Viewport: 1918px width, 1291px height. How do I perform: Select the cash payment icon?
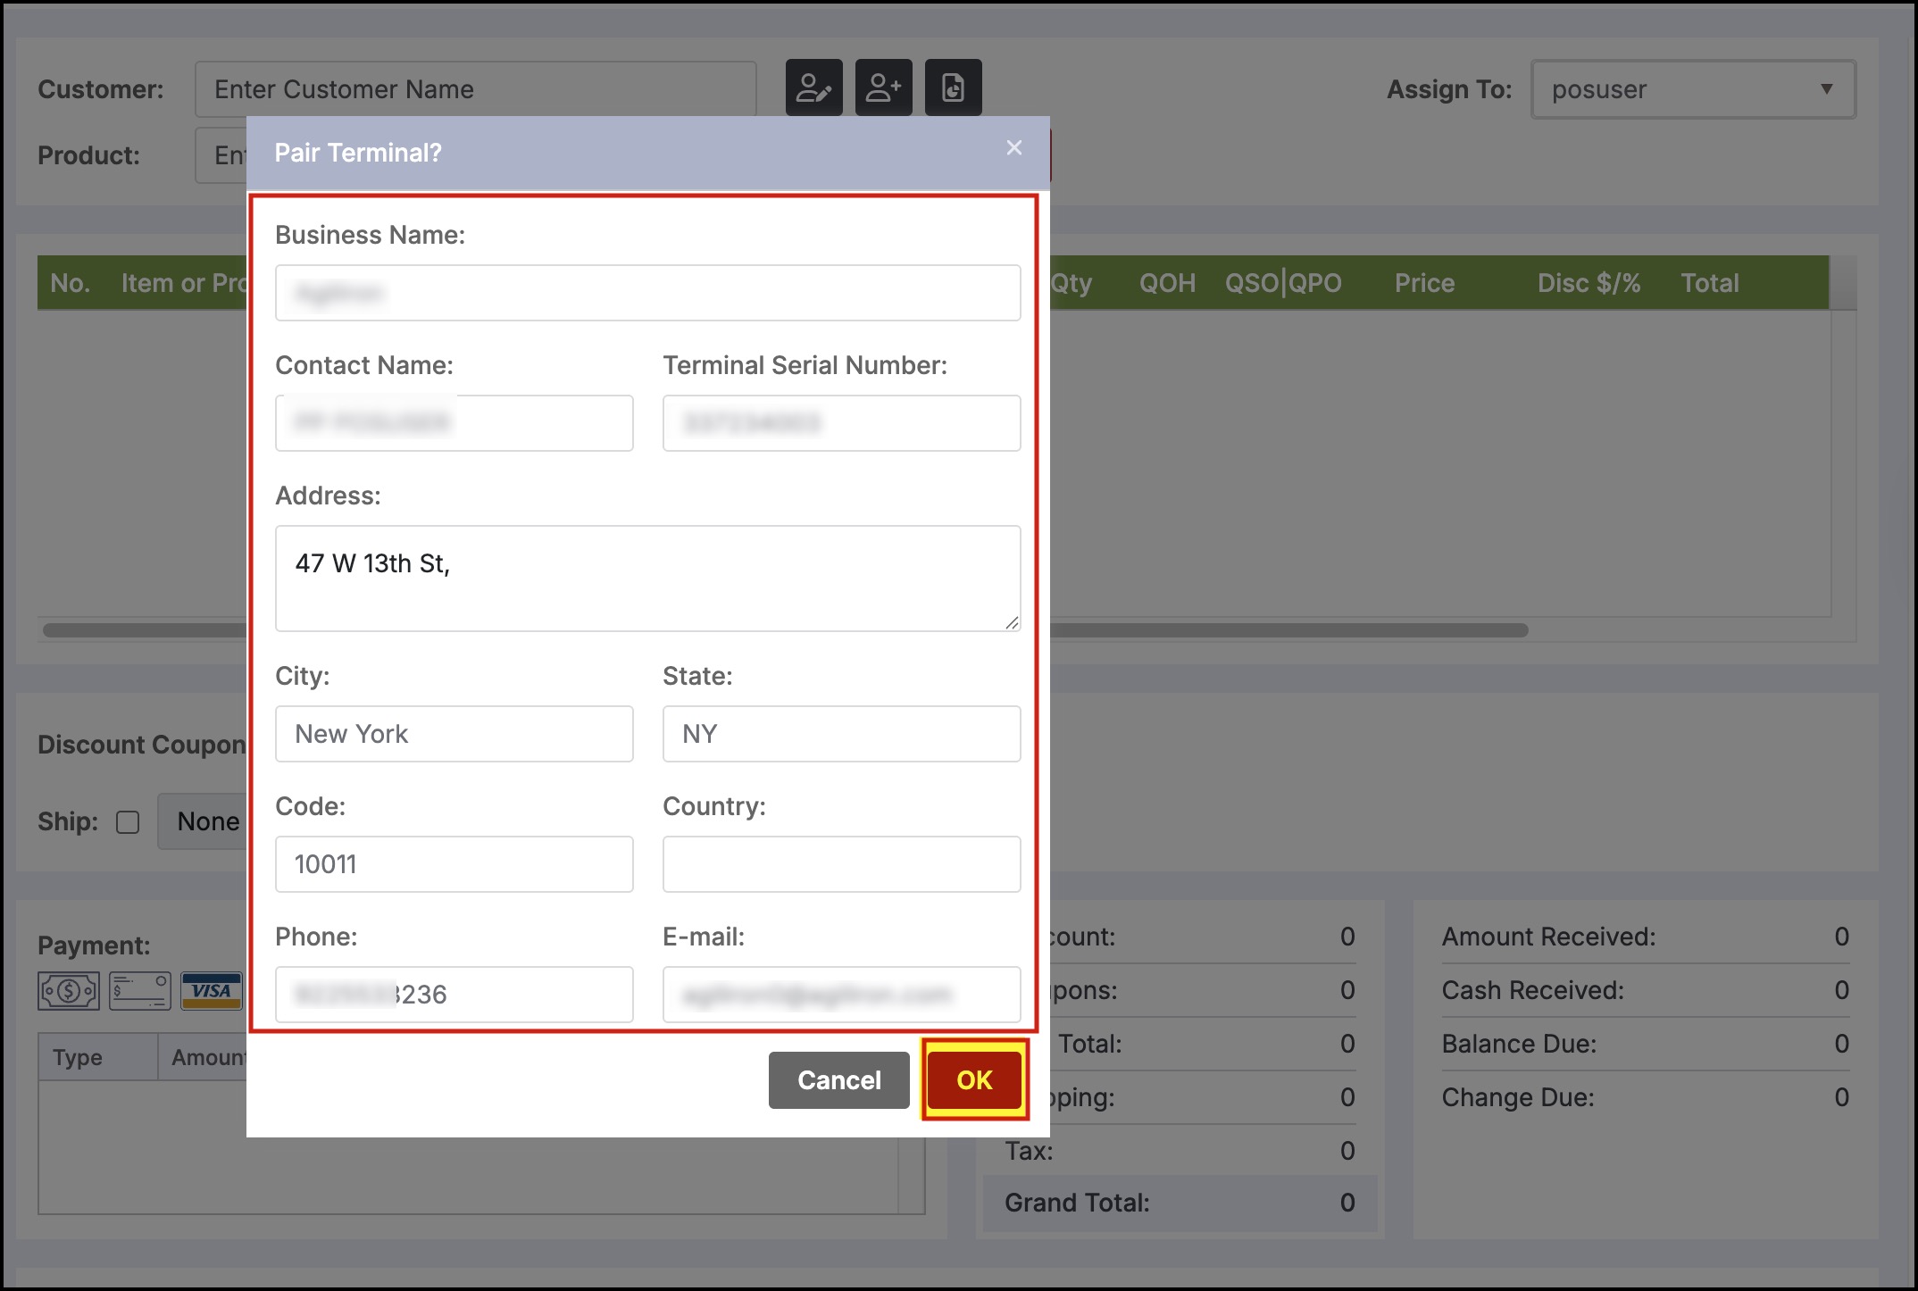69,991
